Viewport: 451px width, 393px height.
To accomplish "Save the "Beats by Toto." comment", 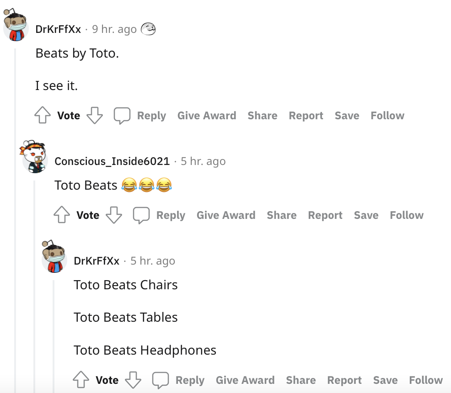I will (x=347, y=116).
